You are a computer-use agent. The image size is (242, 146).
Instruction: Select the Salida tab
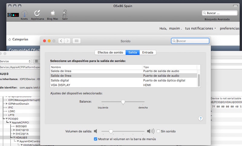tap(132, 52)
